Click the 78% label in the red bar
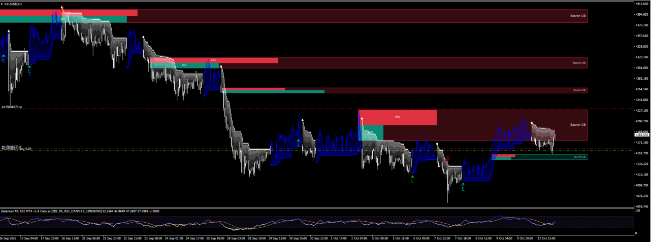This screenshot has width=651, height=242. 397,117
